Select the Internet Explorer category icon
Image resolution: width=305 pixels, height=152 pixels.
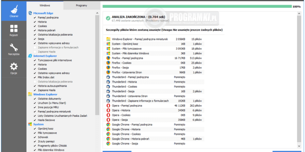(x=30, y=56)
